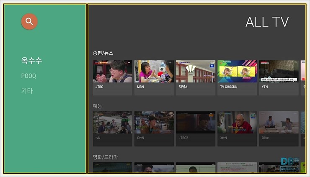This screenshot has width=310, height=177.
Task: Select the POOQ menu item
Action: [x=28, y=76]
